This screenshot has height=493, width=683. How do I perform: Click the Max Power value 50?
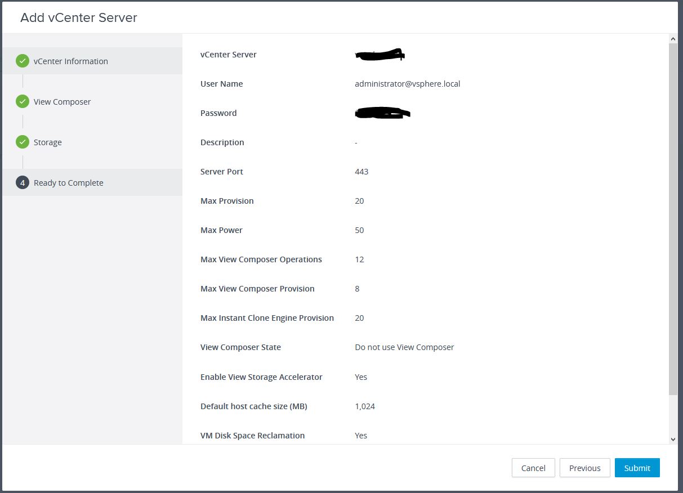(x=359, y=230)
